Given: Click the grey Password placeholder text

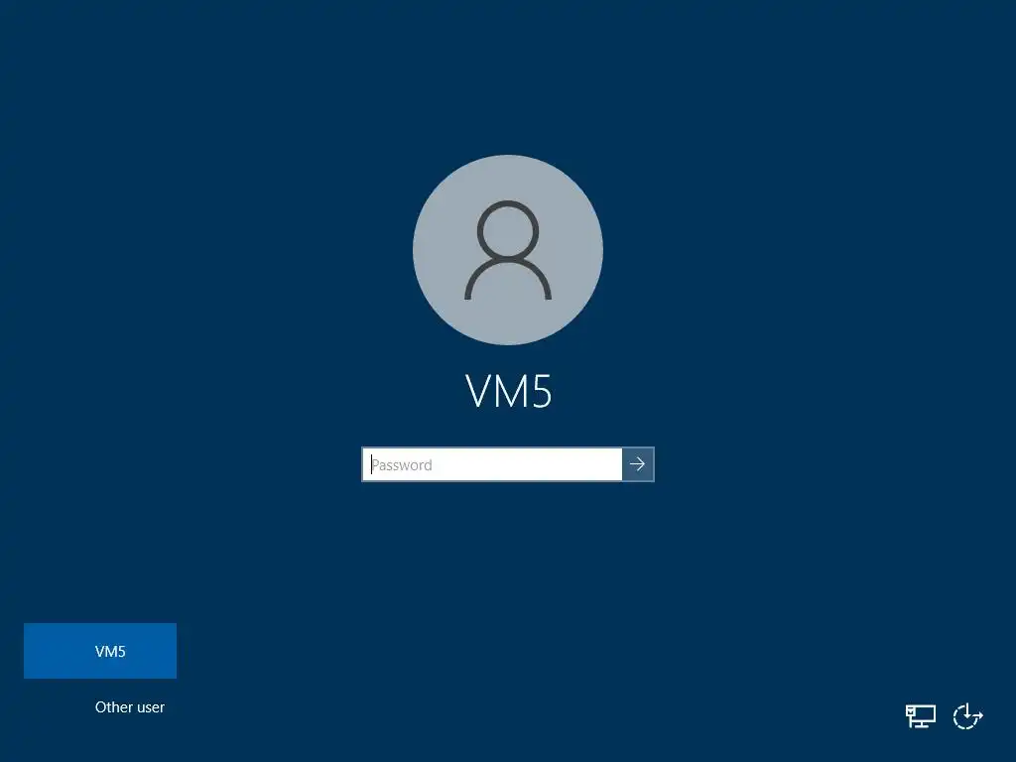Looking at the screenshot, I should click(x=402, y=464).
